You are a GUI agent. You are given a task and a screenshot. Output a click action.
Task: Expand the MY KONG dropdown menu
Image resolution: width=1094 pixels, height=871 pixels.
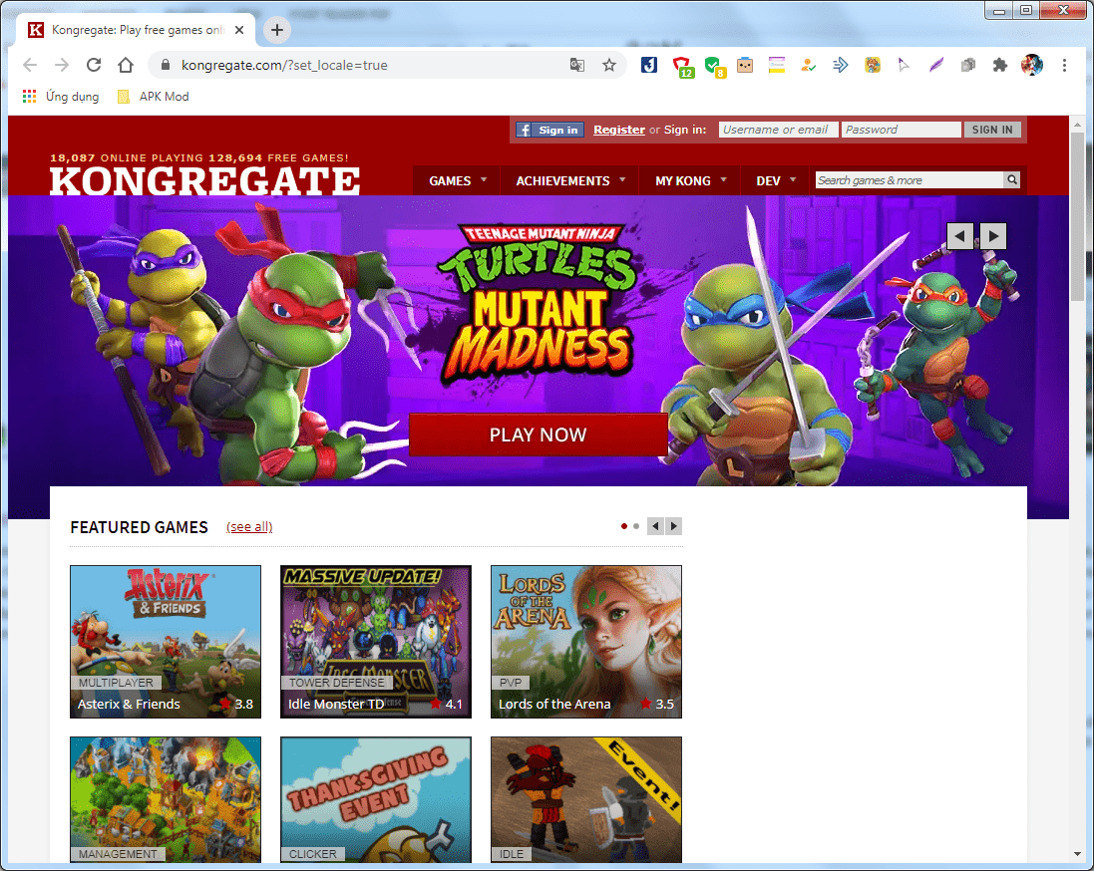(x=690, y=180)
